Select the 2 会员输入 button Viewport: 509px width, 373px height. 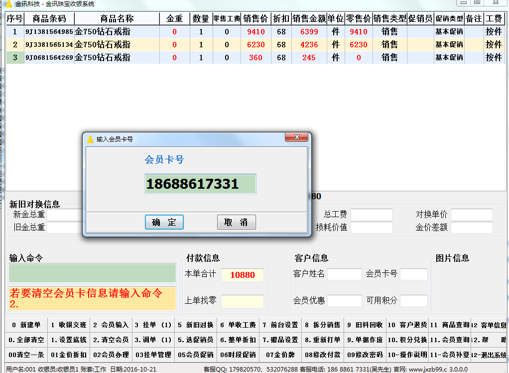coord(111,325)
